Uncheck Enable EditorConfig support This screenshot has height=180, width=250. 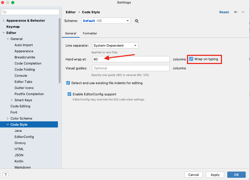(69, 94)
